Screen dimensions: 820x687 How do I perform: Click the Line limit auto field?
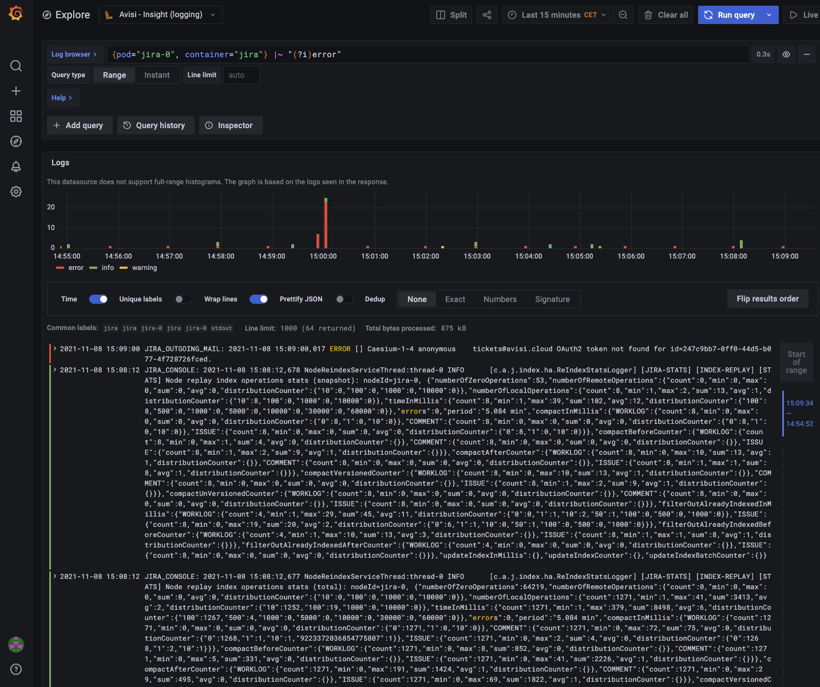(241, 75)
